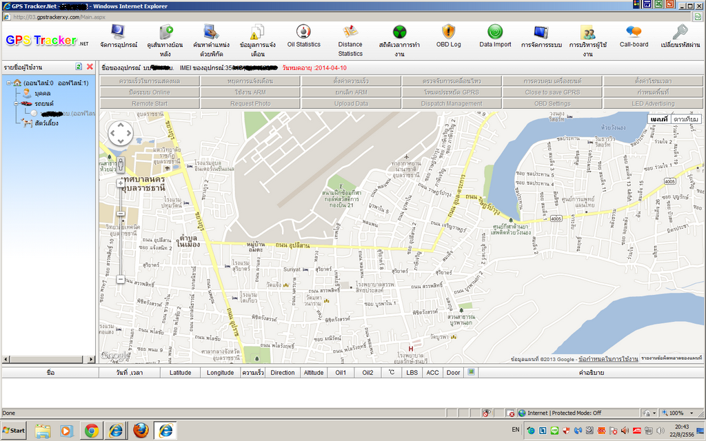Select the car category tree item
This screenshot has width=706, height=441.
(x=37, y=103)
